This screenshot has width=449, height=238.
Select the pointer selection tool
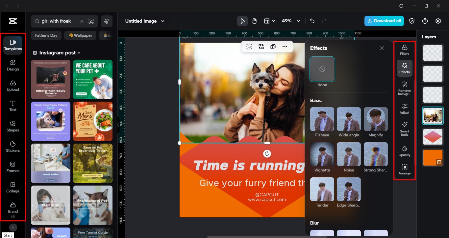(242, 21)
